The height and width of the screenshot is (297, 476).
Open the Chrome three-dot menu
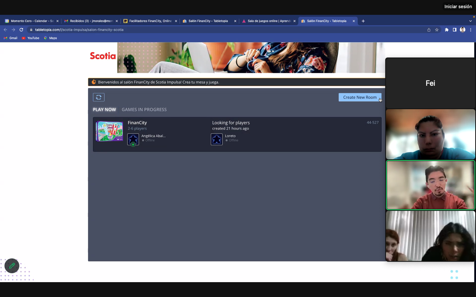click(471, 30)
